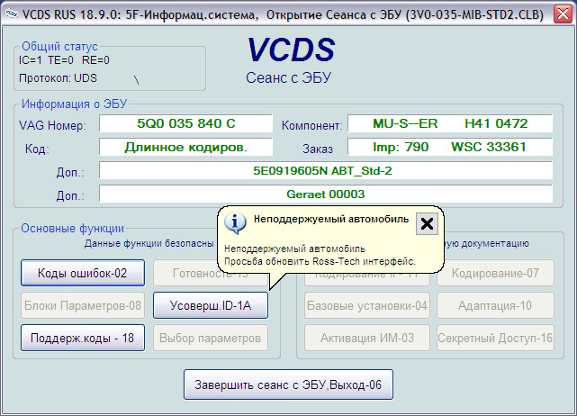The height and width of the screenshot is (416, 577).
Task: Click the IC=1 TE=0 RE=0 status text
Action: 64,60
